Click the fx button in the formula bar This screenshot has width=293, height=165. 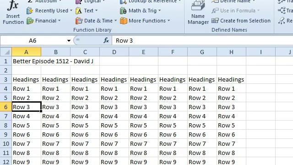click(x=106, y=40)
